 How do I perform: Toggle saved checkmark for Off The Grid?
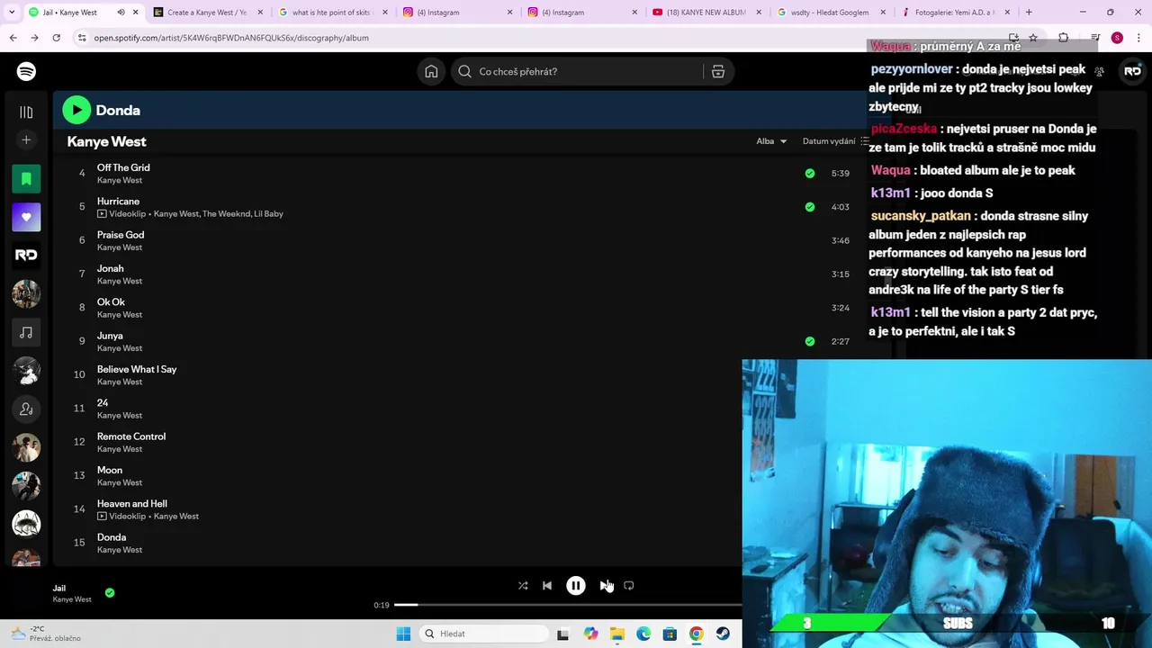click(810, 173)
